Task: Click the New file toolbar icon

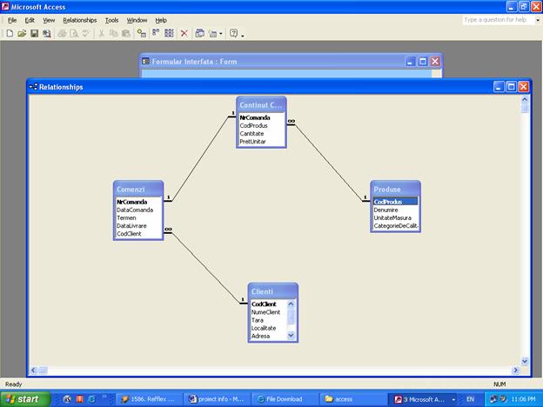Action: [10, 33]
